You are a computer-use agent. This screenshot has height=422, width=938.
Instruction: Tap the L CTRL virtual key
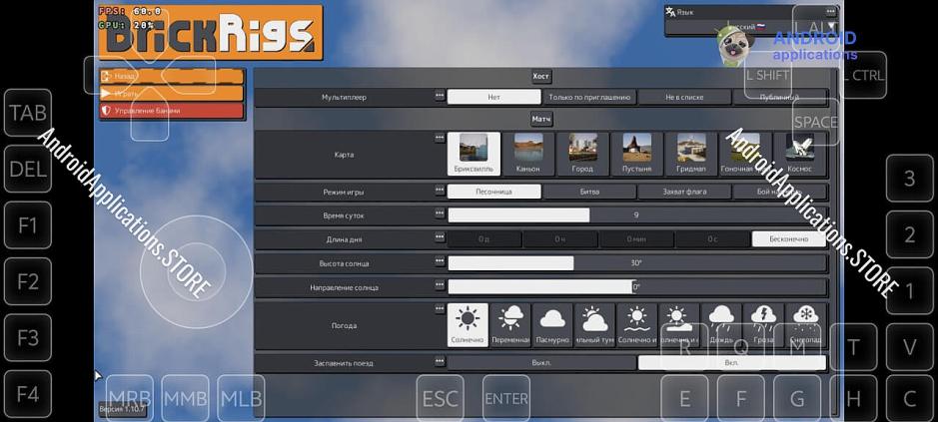pos(863,75)
